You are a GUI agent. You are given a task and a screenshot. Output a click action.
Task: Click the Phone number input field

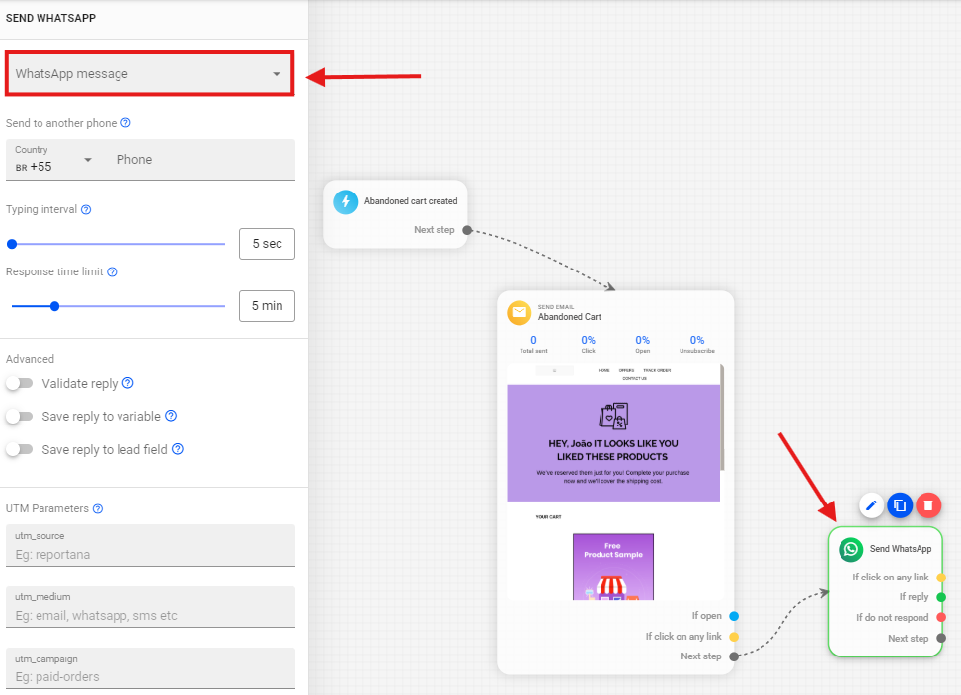pyautogui.click(x=201, y=160)
